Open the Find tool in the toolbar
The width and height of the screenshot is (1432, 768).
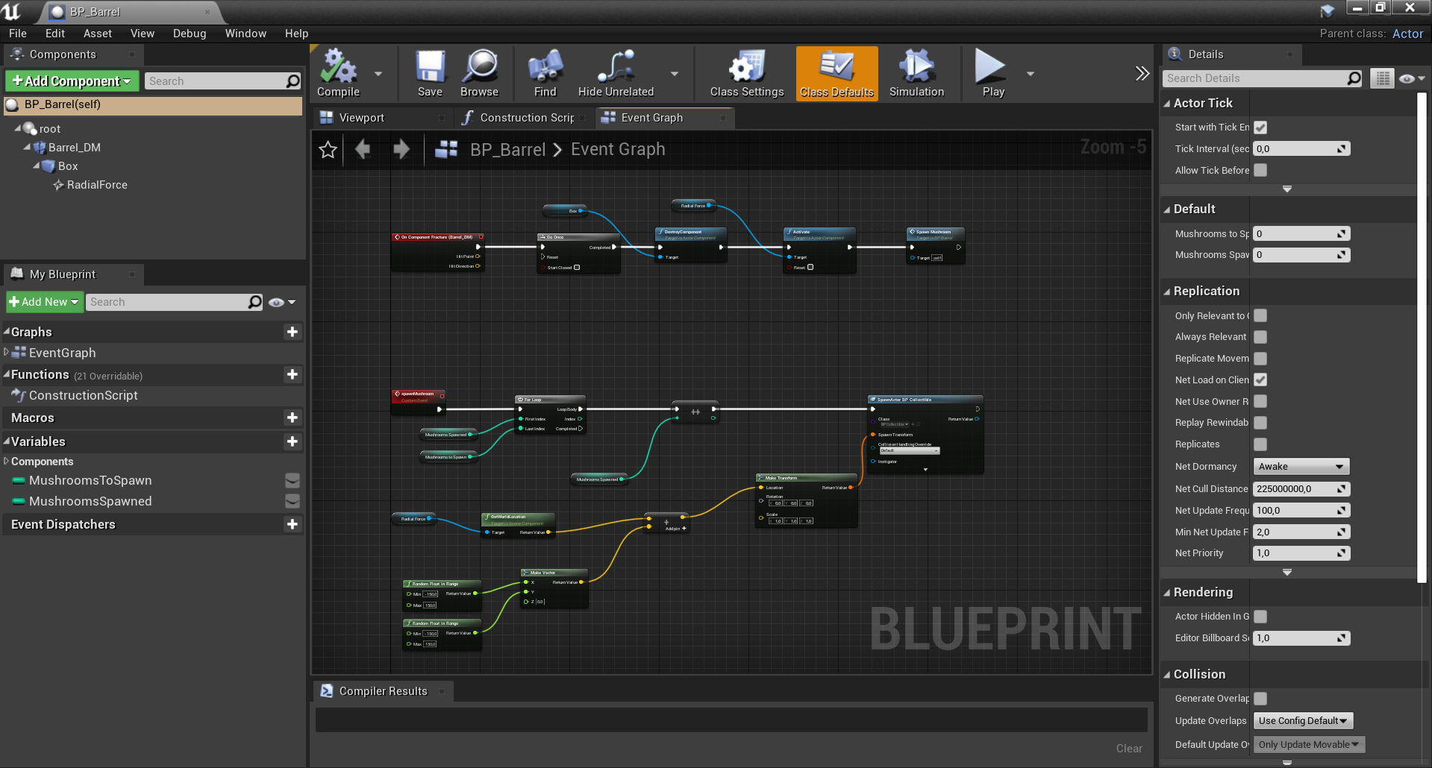545,72
